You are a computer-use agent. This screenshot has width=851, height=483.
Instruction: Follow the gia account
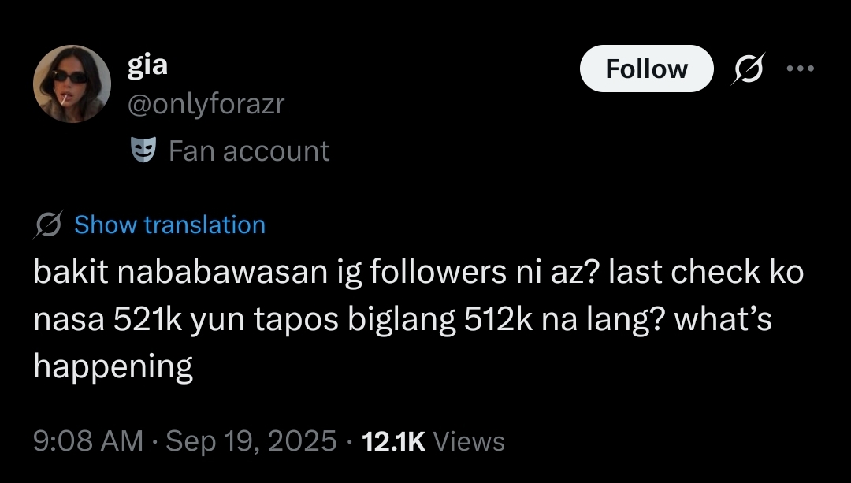646,69
